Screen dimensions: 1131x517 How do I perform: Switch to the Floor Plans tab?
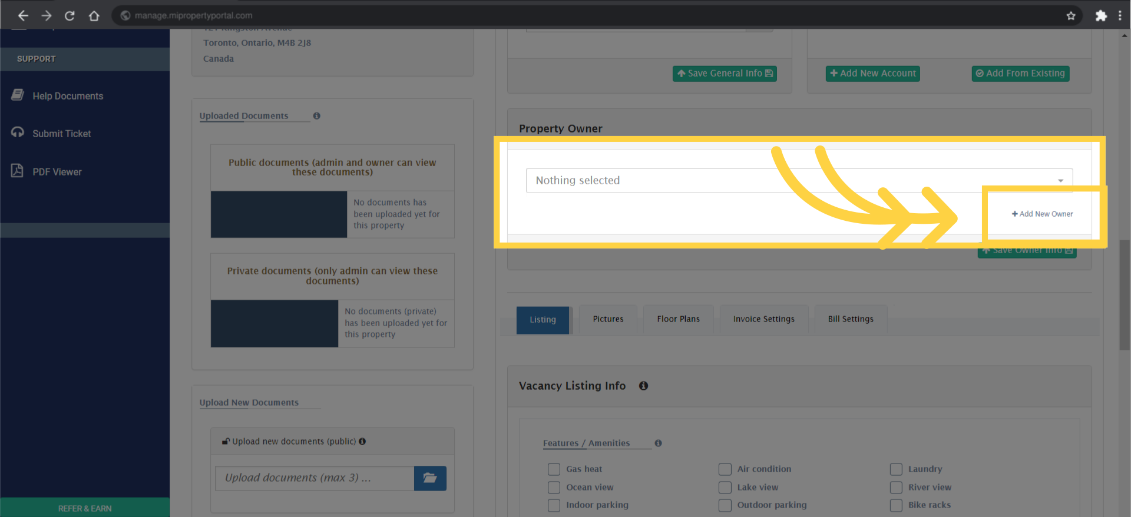[679, 319]
